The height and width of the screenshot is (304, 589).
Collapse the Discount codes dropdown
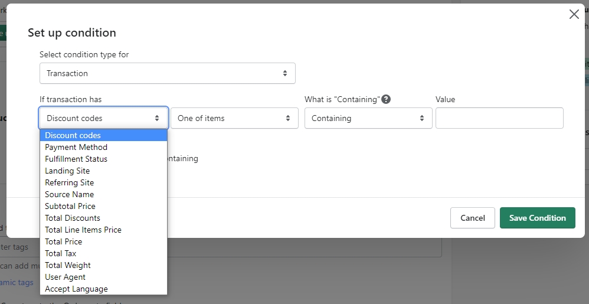coord(103,118)
